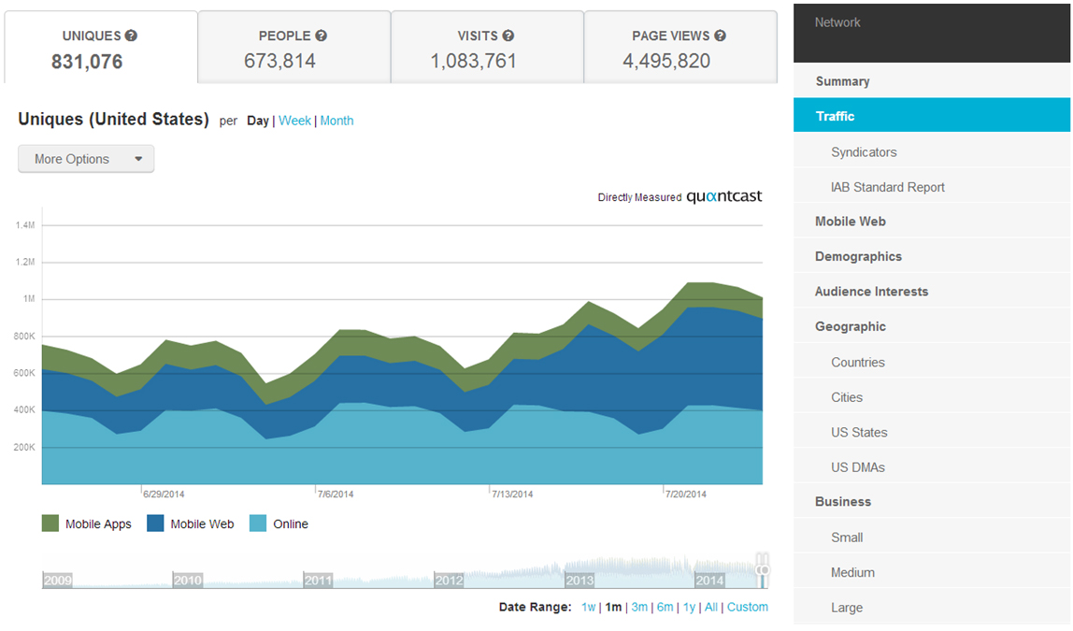Click the Visits help icon
Screen dimensions: 1073x631
pos(509,35)
